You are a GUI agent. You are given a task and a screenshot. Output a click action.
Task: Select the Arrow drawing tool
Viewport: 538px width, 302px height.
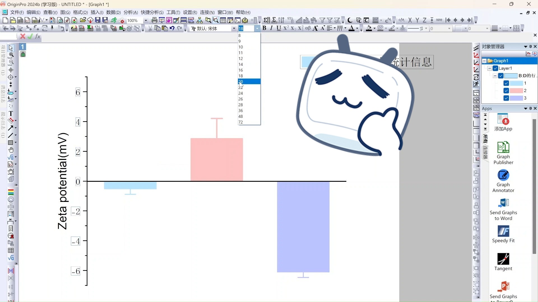(x=11, y=128)
